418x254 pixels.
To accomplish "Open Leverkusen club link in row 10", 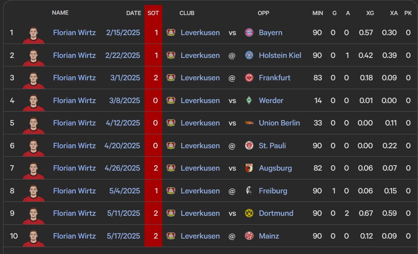I will (200, 235).
